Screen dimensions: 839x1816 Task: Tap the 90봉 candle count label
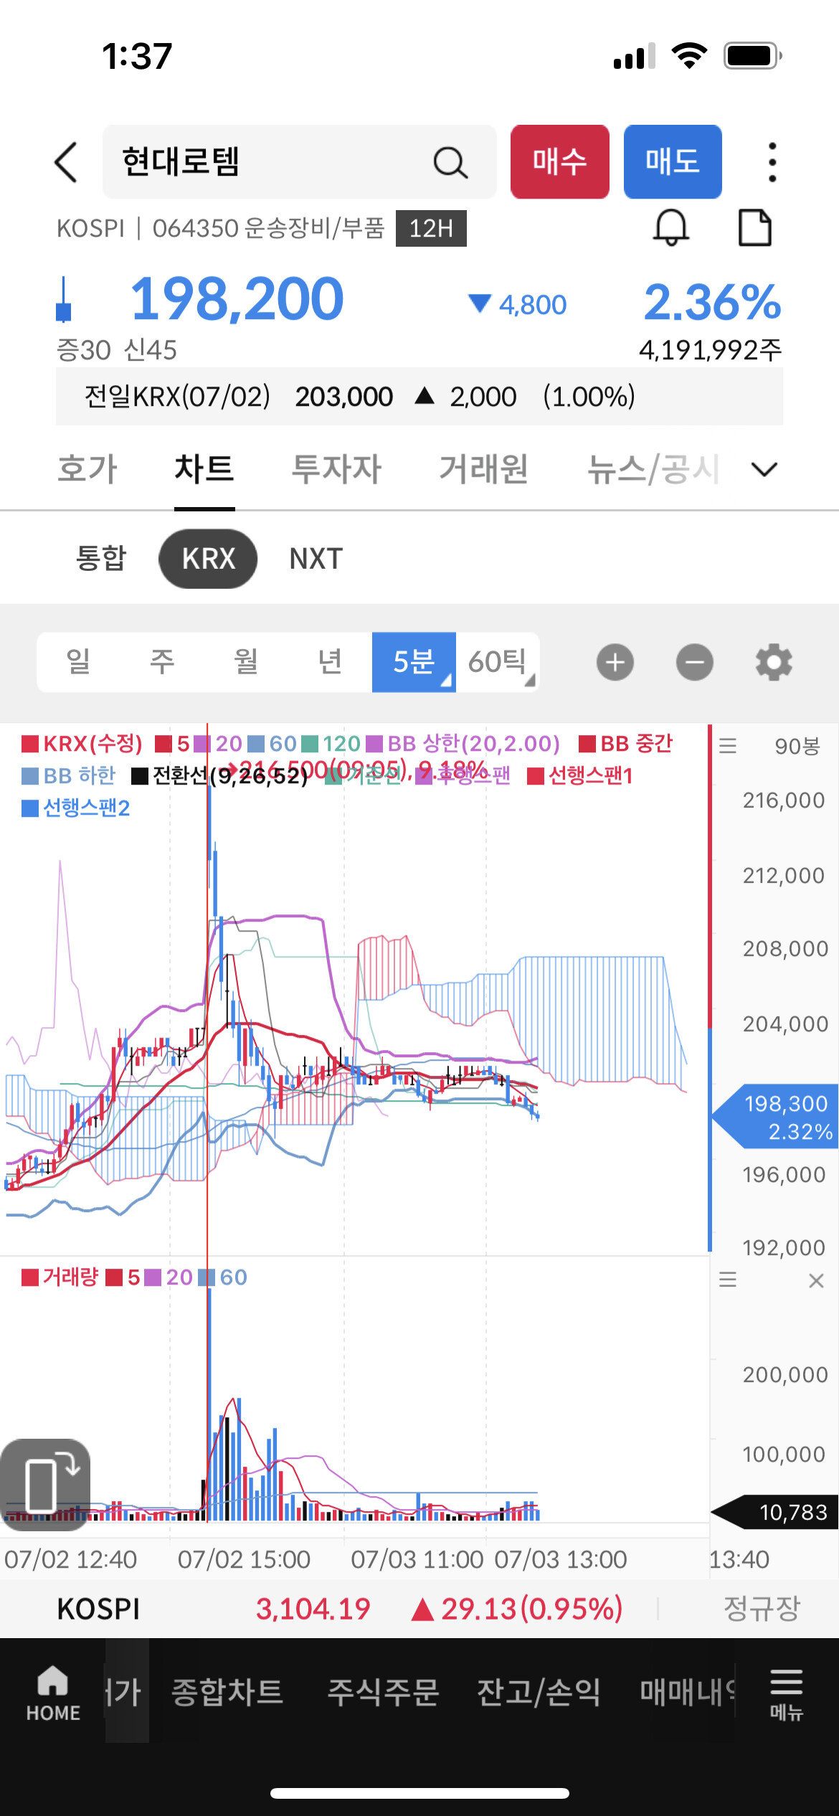(797, 746)
